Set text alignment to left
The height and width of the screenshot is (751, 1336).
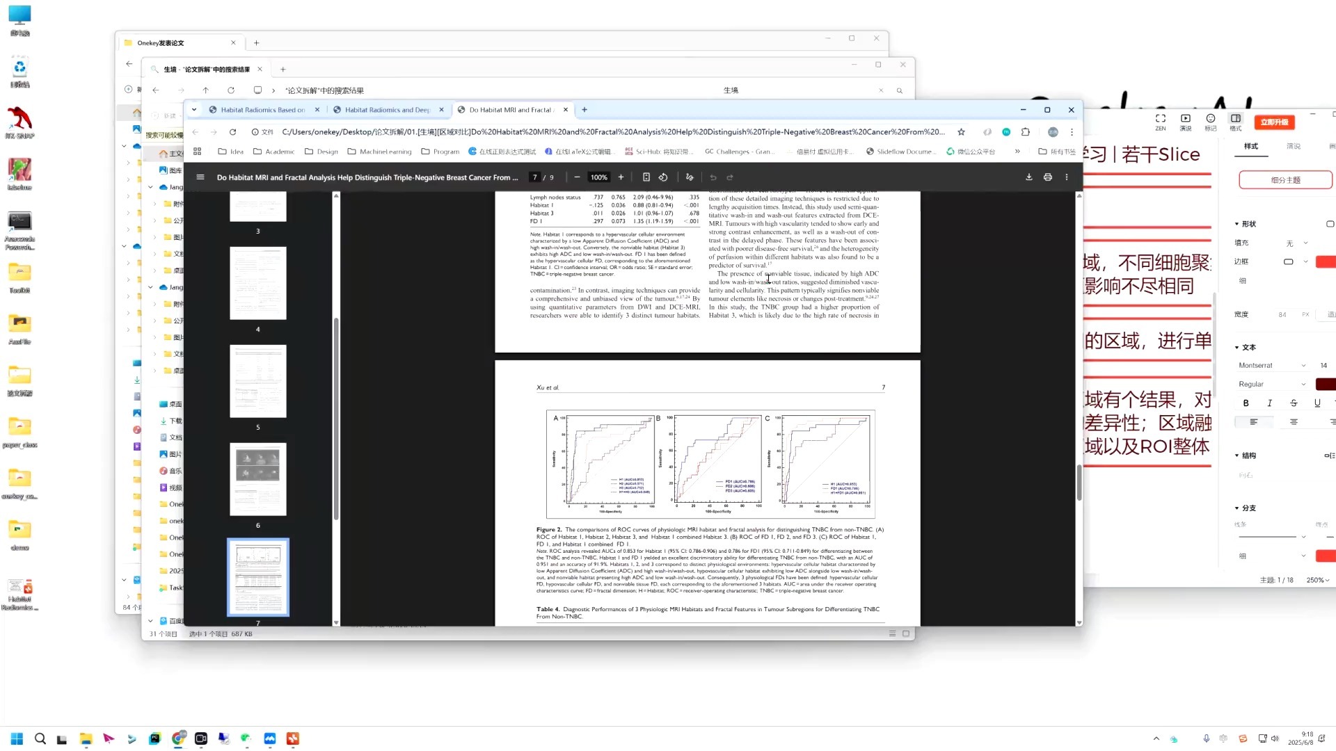(x=1254, y=421)
